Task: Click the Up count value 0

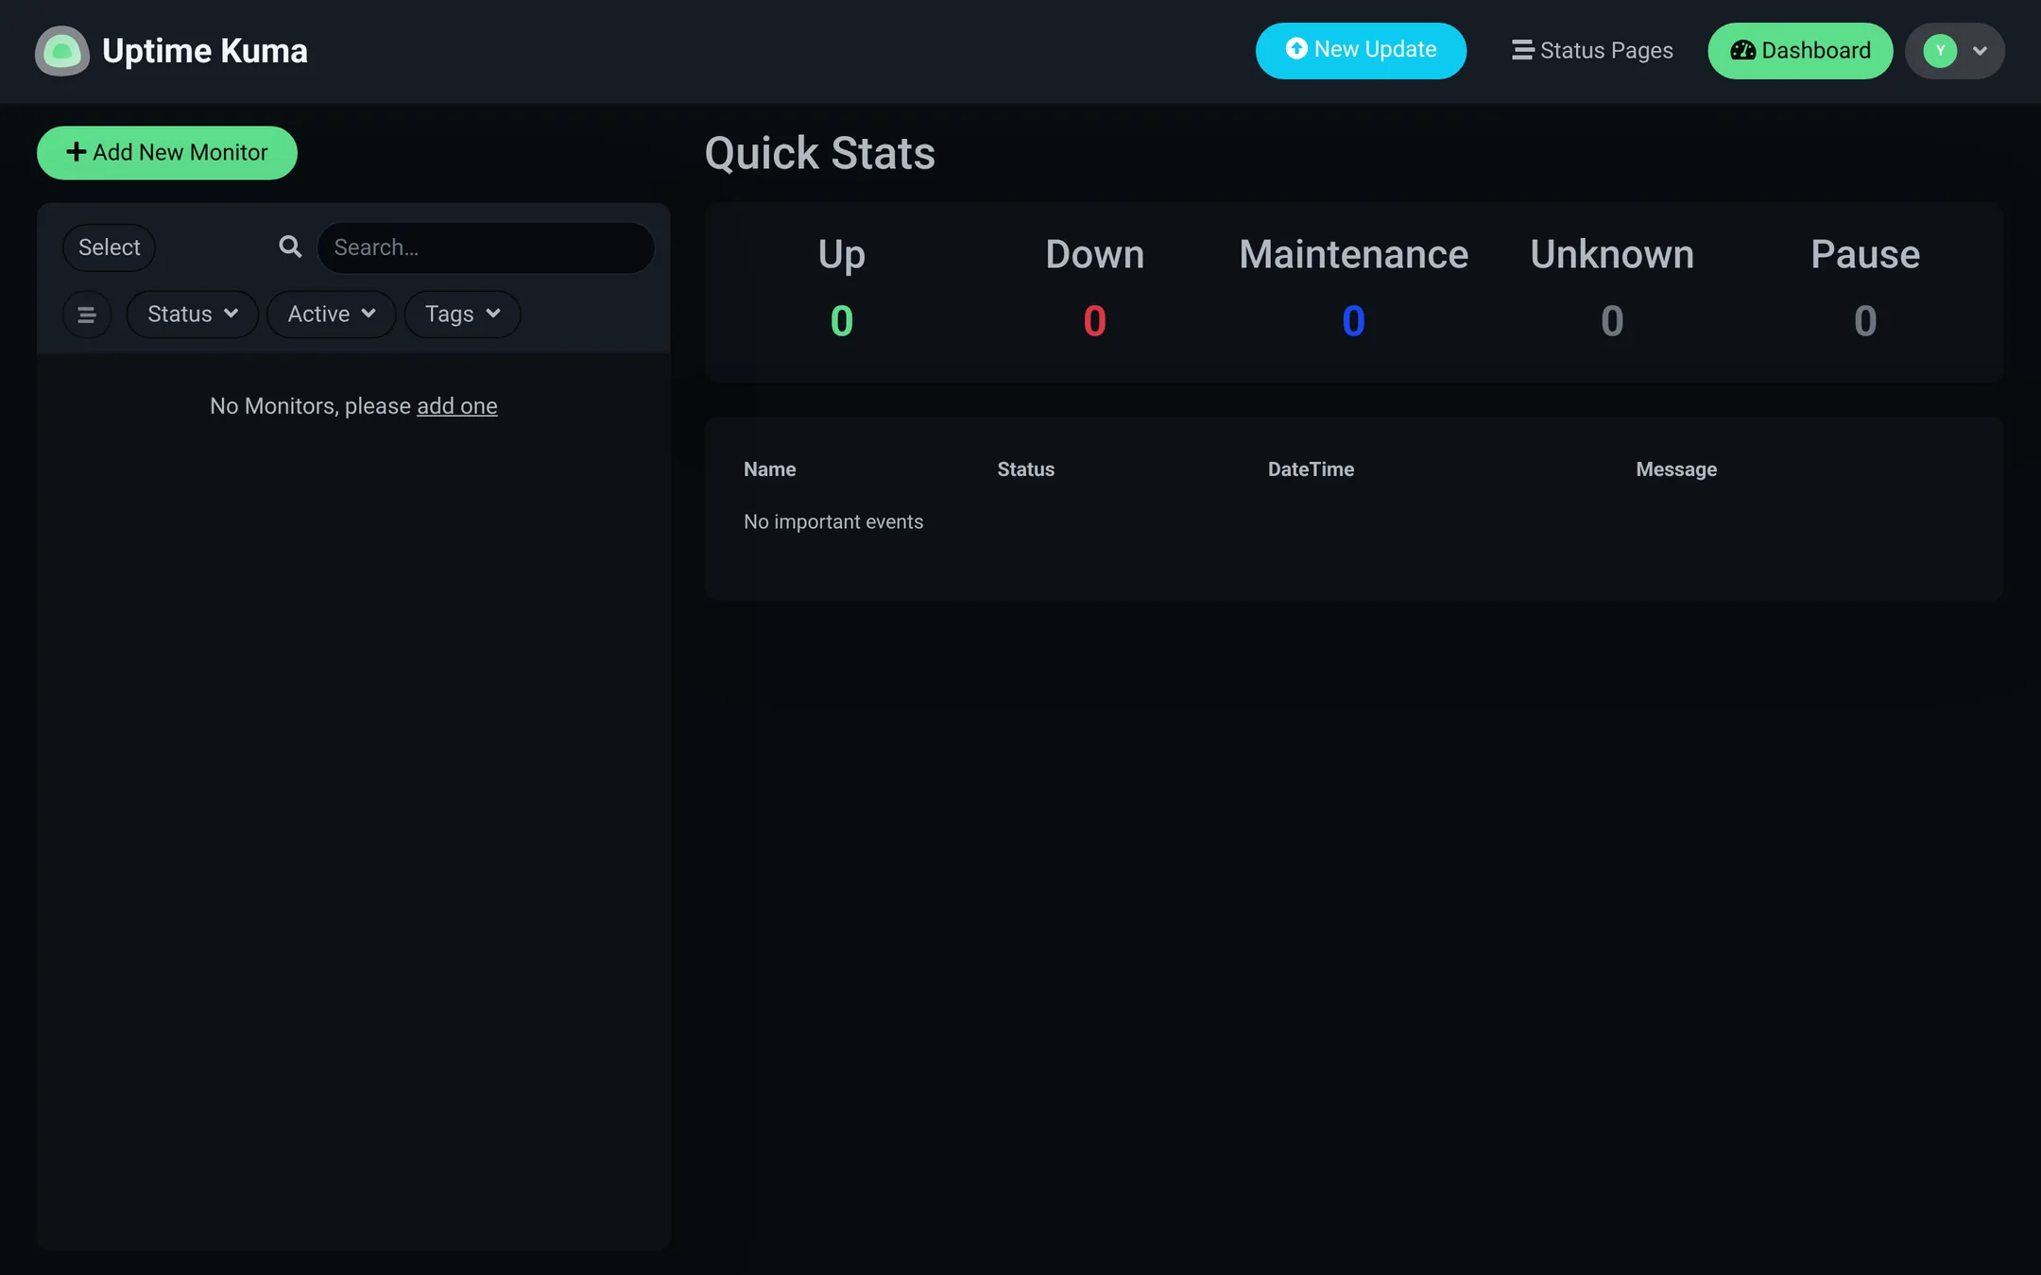Action: [841, 322]
